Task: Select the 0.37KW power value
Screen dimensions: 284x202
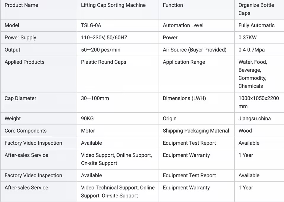Action: click(x=247, y=38)
